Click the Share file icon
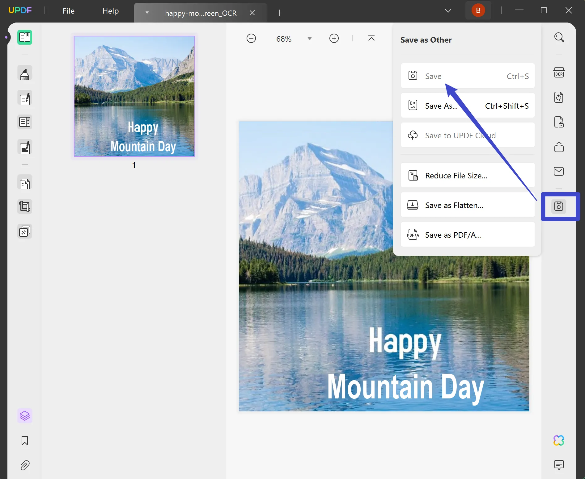Screen dimensions: 585x479 click(559, 147)
